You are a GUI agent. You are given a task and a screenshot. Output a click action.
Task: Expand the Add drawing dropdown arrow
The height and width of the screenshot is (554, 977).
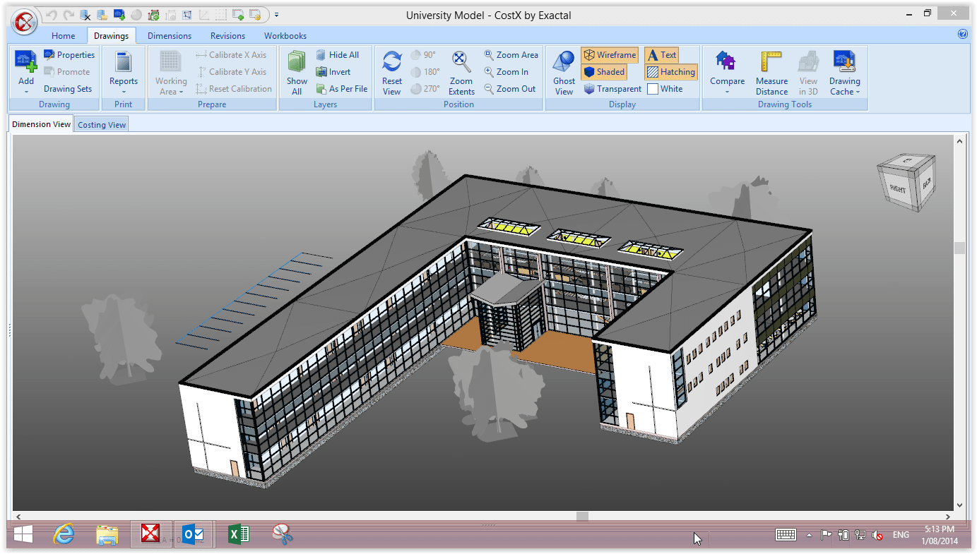tap(26, 92)
